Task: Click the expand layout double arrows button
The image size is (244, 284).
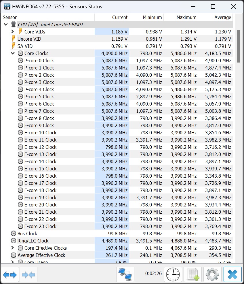Action: point(10,274)
